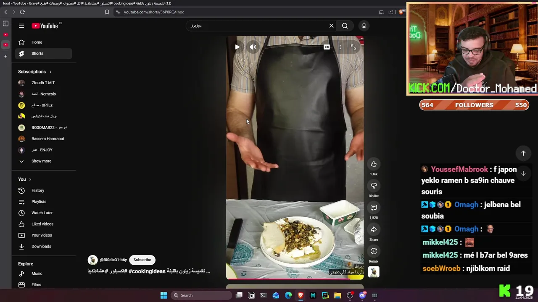
Task: Open the Windows Start menu
Action: point(164,295)
